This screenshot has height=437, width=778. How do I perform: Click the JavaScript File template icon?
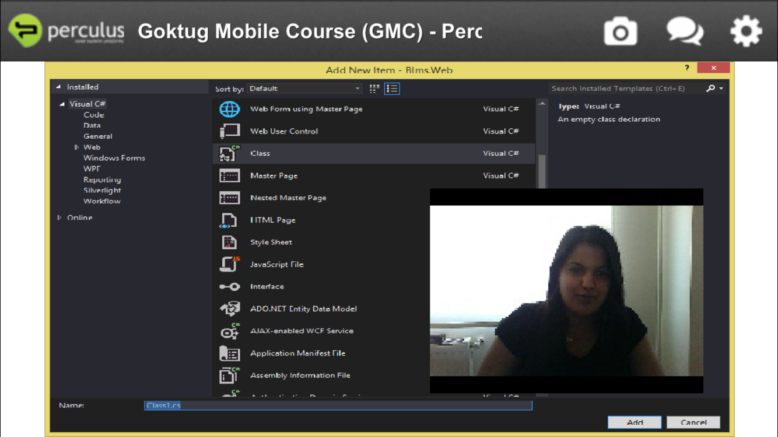(x=230, y=264)
